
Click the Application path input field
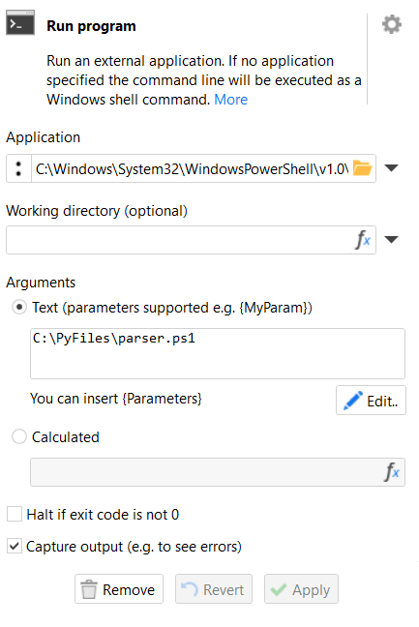pos(192,168)
